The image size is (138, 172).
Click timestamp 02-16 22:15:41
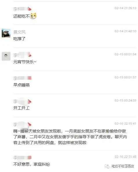pos(126,124)
